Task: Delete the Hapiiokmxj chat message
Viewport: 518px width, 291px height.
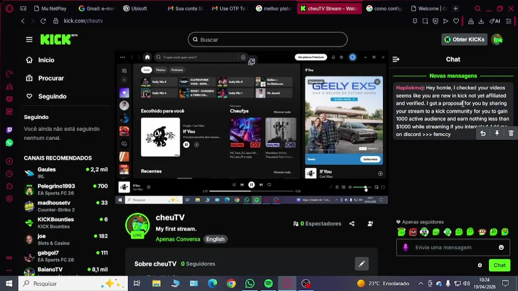Action: click(x=511, y=133)
